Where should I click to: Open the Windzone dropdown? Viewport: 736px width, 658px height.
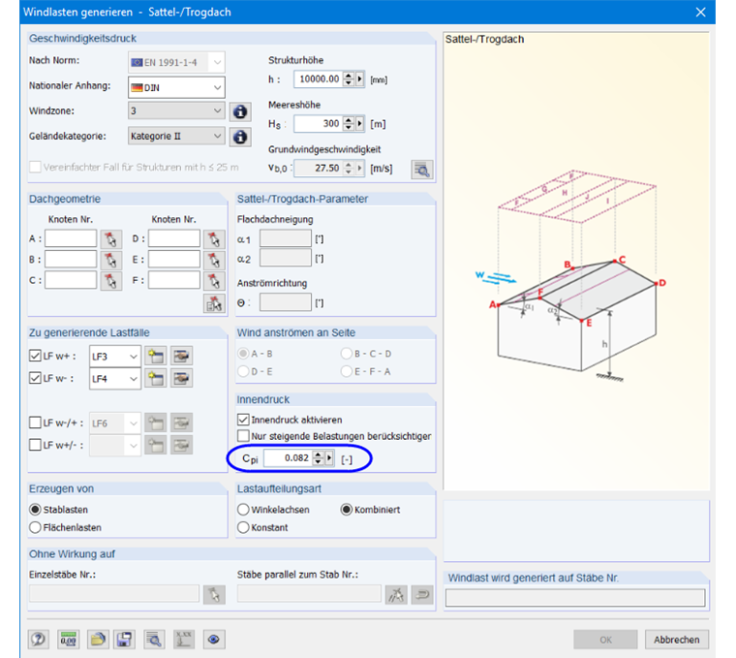[176, 110]
